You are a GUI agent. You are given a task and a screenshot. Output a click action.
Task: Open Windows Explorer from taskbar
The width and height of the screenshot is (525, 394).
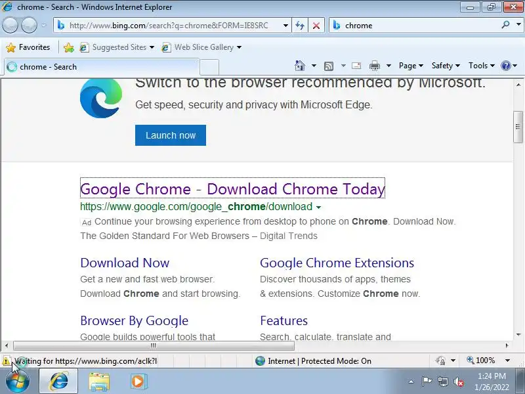(99, 382)
